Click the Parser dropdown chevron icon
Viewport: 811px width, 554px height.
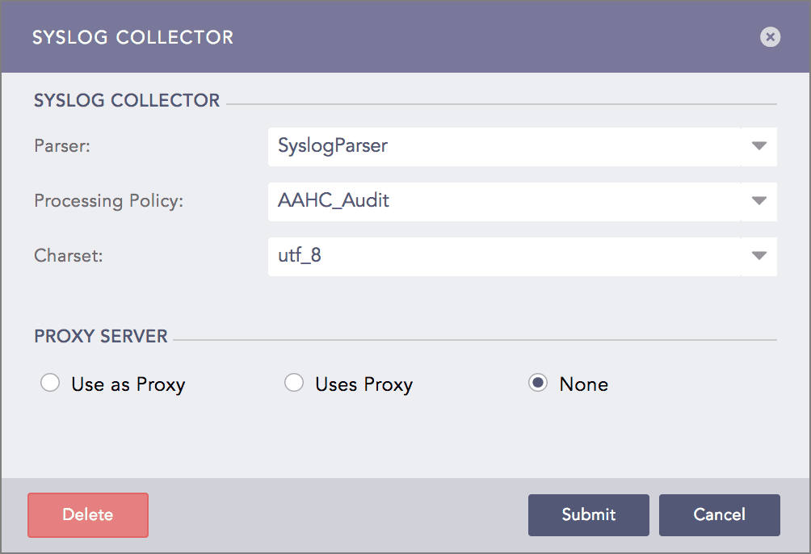pyautogui.click(x=758, y=147)
